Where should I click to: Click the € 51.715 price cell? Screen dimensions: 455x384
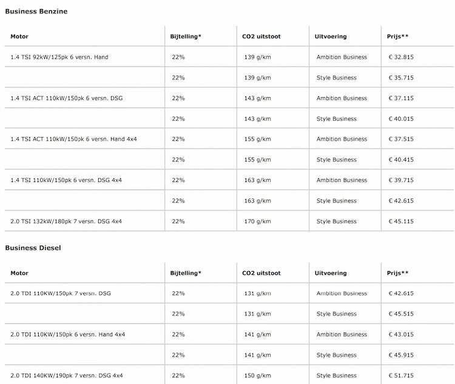click(401, 376)
